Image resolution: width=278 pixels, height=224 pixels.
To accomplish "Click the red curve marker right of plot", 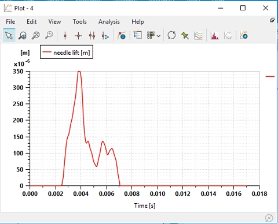I will tap(270, 77).
